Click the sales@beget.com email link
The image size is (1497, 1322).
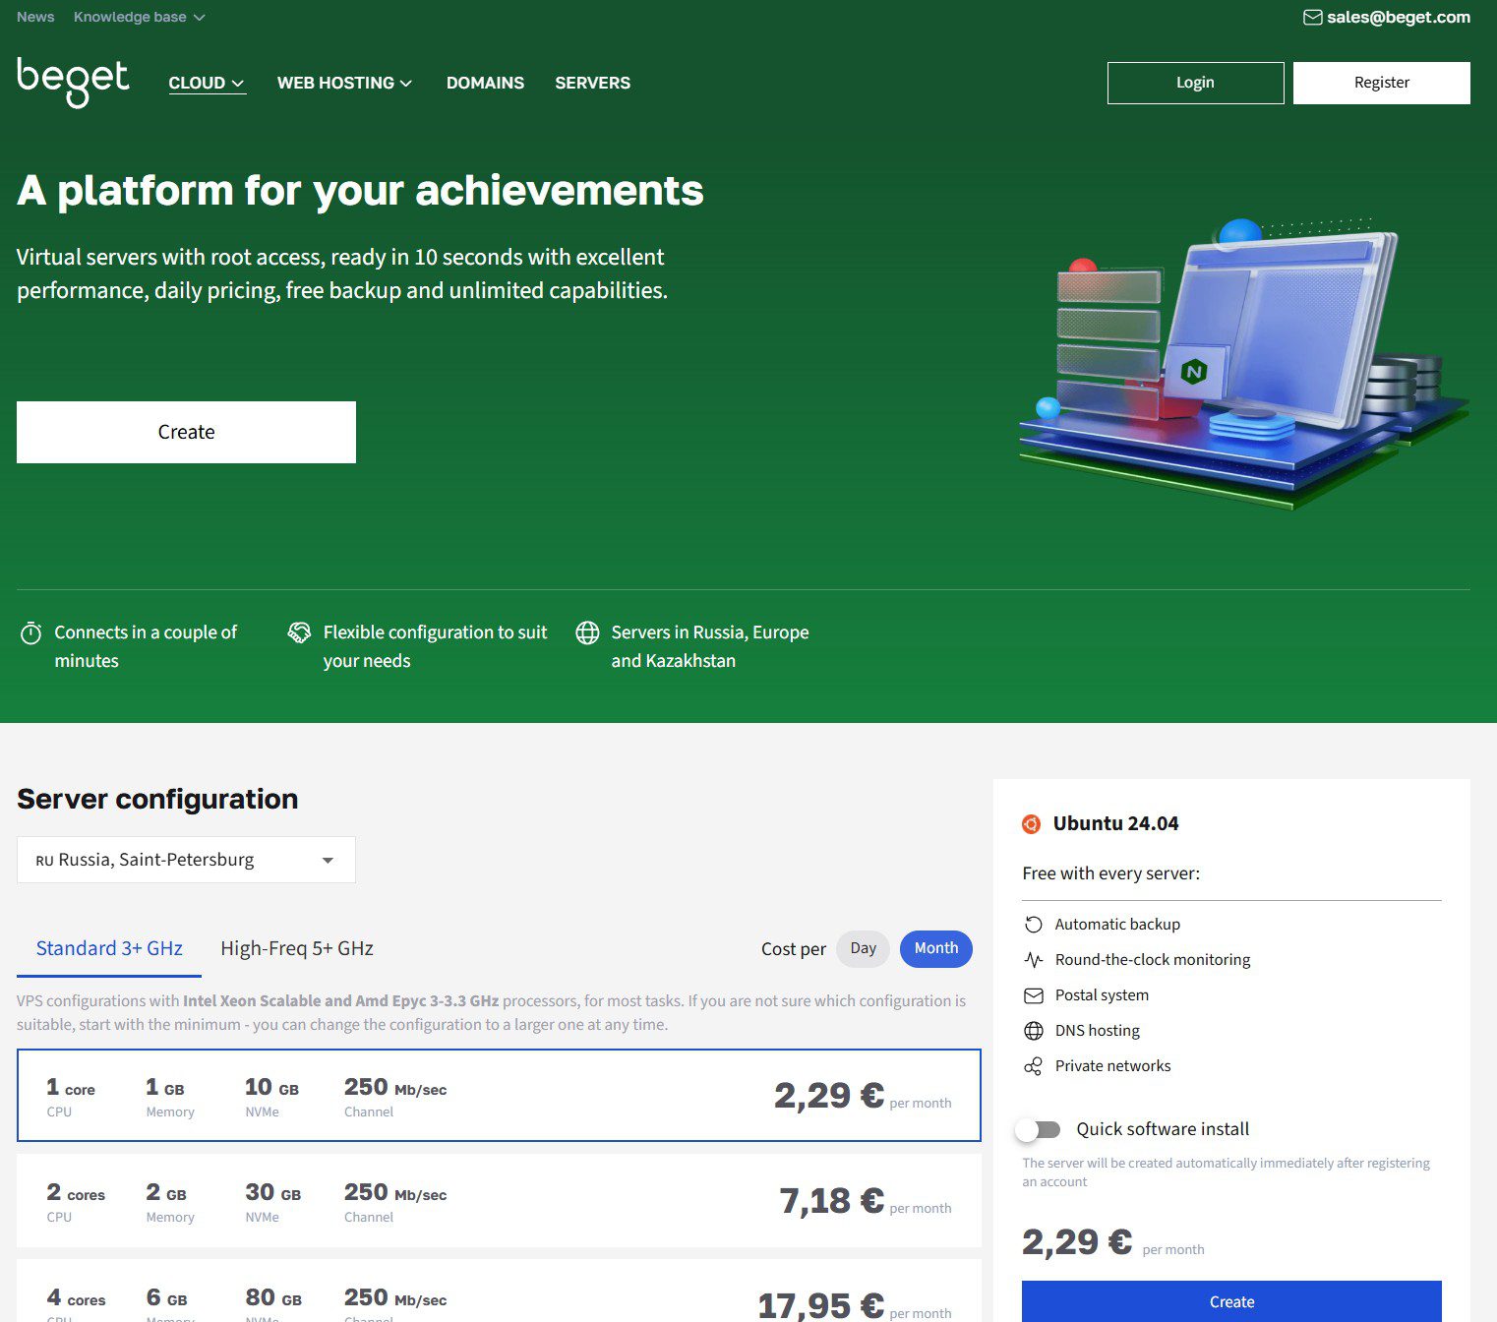click(x=1398, y=17)
